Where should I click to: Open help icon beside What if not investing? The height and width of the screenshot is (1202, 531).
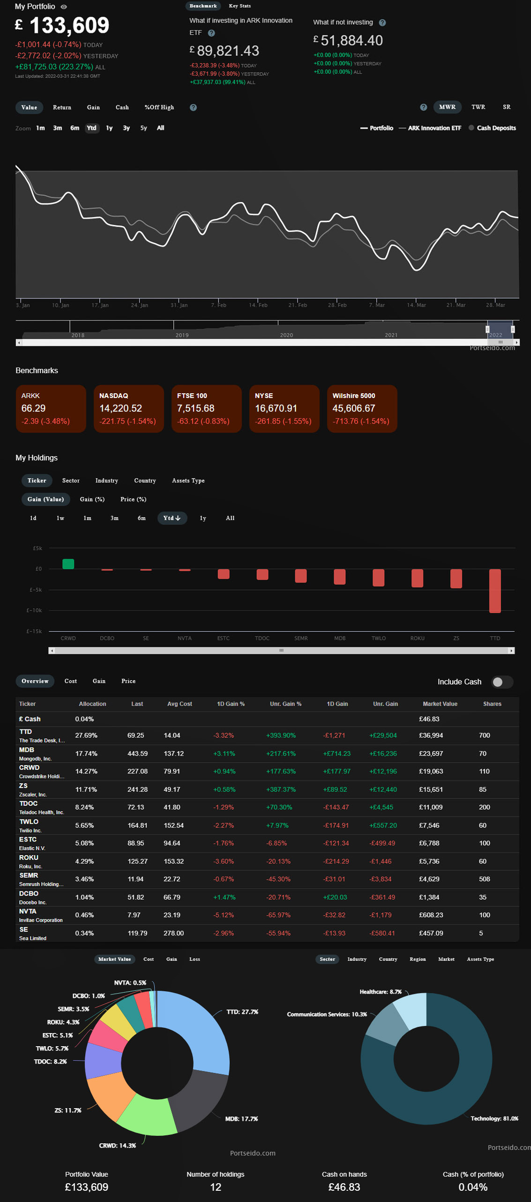click(382, 23)
